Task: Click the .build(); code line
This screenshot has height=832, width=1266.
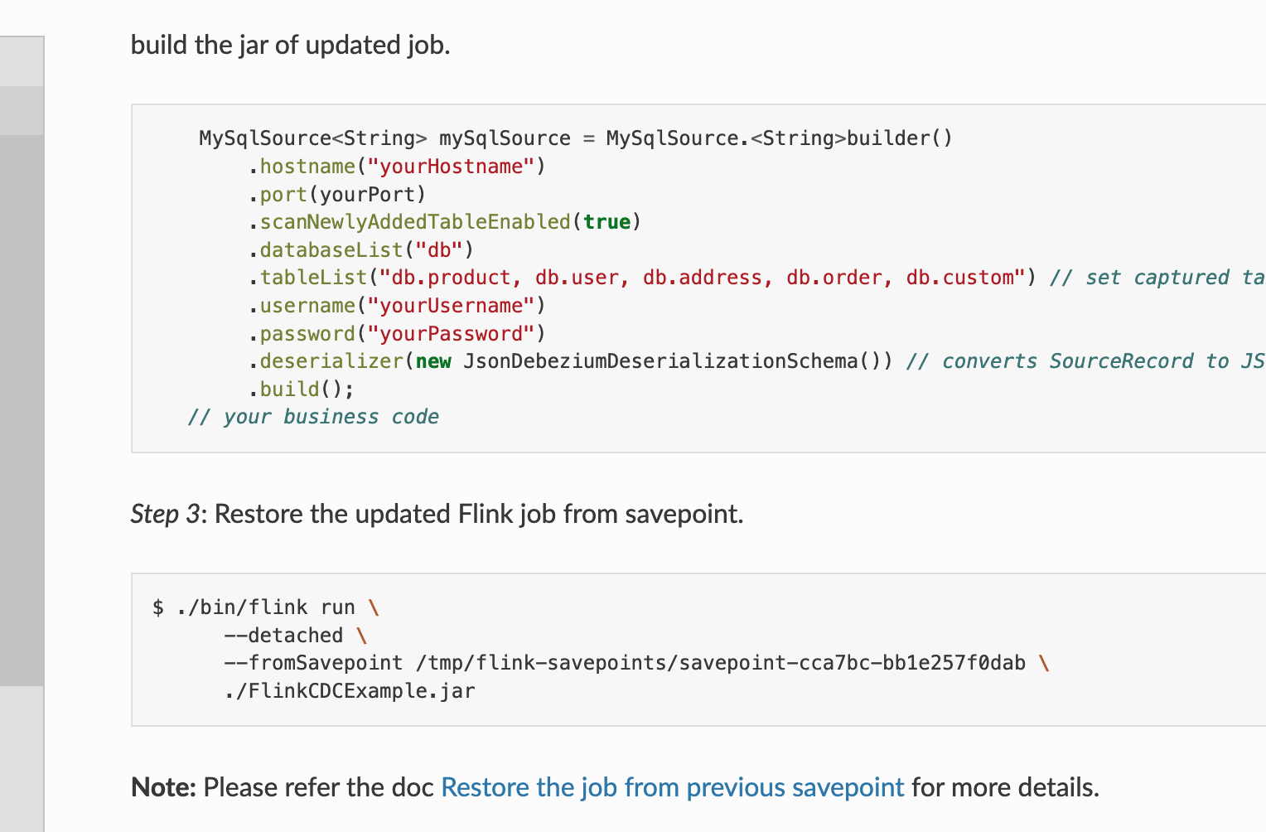Action: 301,389
